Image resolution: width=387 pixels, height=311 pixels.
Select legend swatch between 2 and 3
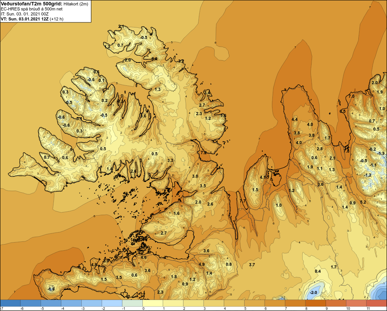click(x=193, y=303)
